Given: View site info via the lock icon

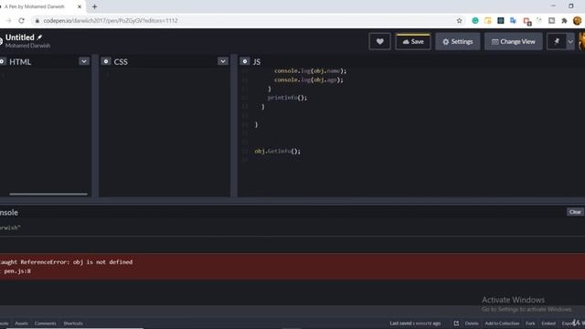Looking at the screenshot, I should pyautogui.click(x=37, y=20).
